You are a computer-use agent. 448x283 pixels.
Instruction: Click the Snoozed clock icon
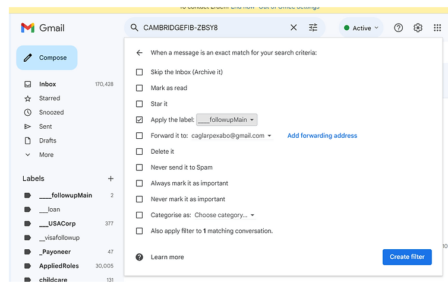tap(28, 112)
